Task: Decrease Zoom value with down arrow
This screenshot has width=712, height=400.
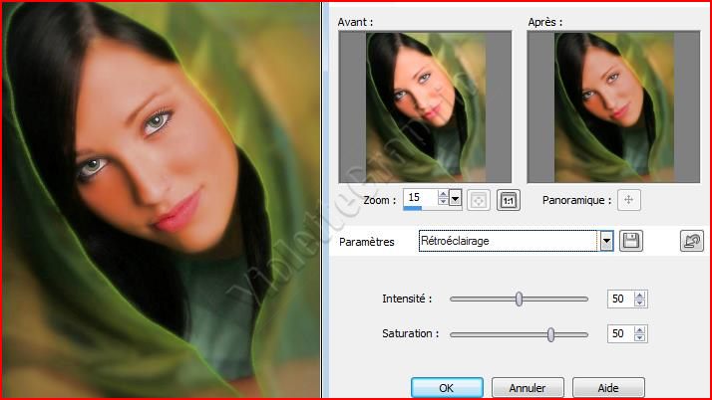Action: point(444,203)
